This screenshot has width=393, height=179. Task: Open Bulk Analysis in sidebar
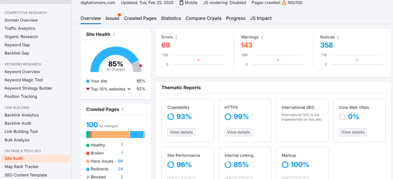pos(17,140)
